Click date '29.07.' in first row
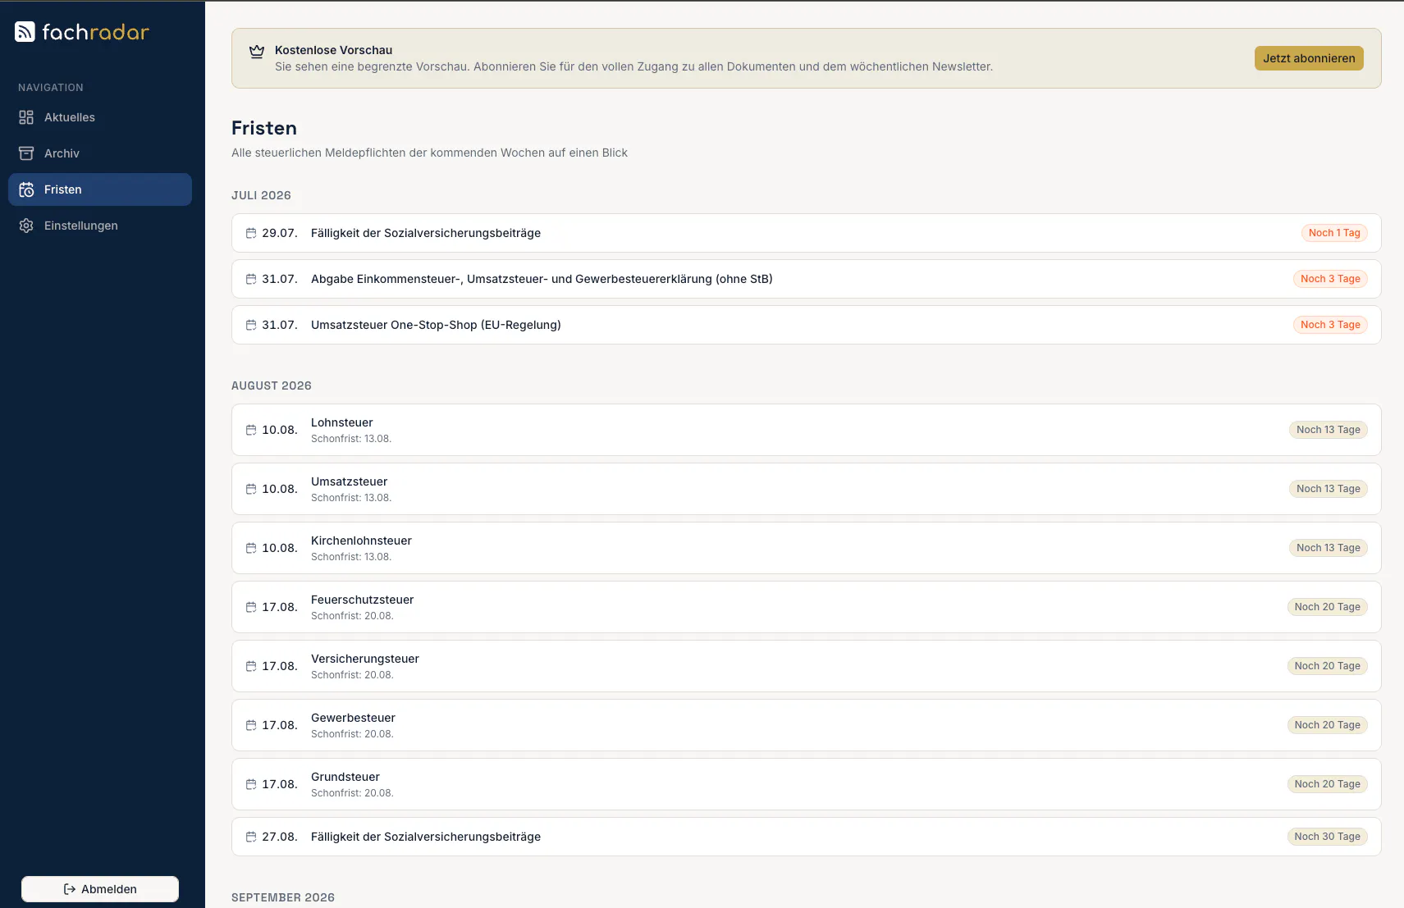This screenshot has height=908, width=1404. [x=280, y=233]
